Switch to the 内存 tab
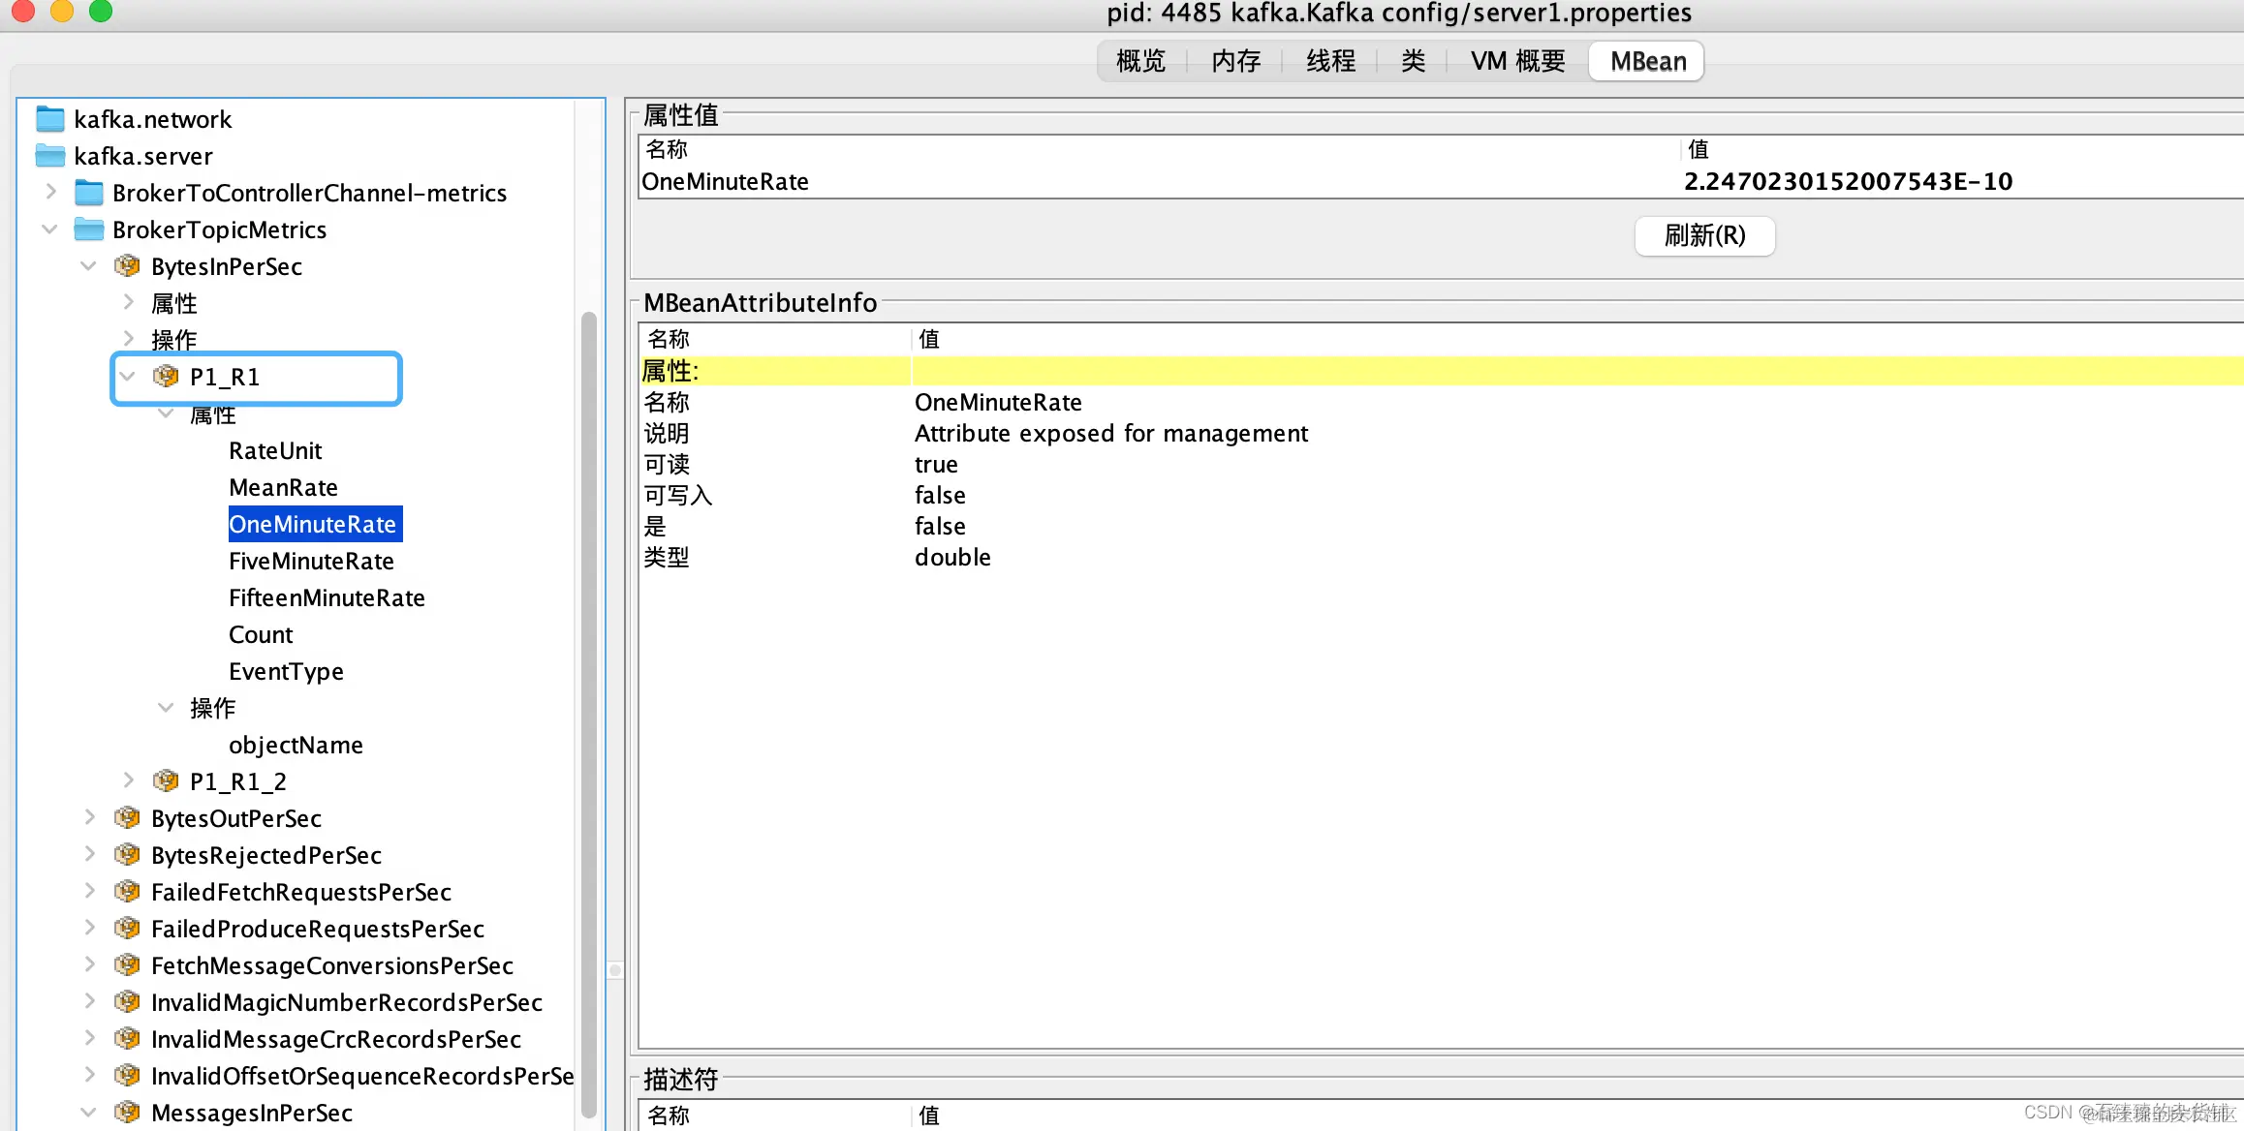Viewport: 2244px width, 1131px height. 1235,62
